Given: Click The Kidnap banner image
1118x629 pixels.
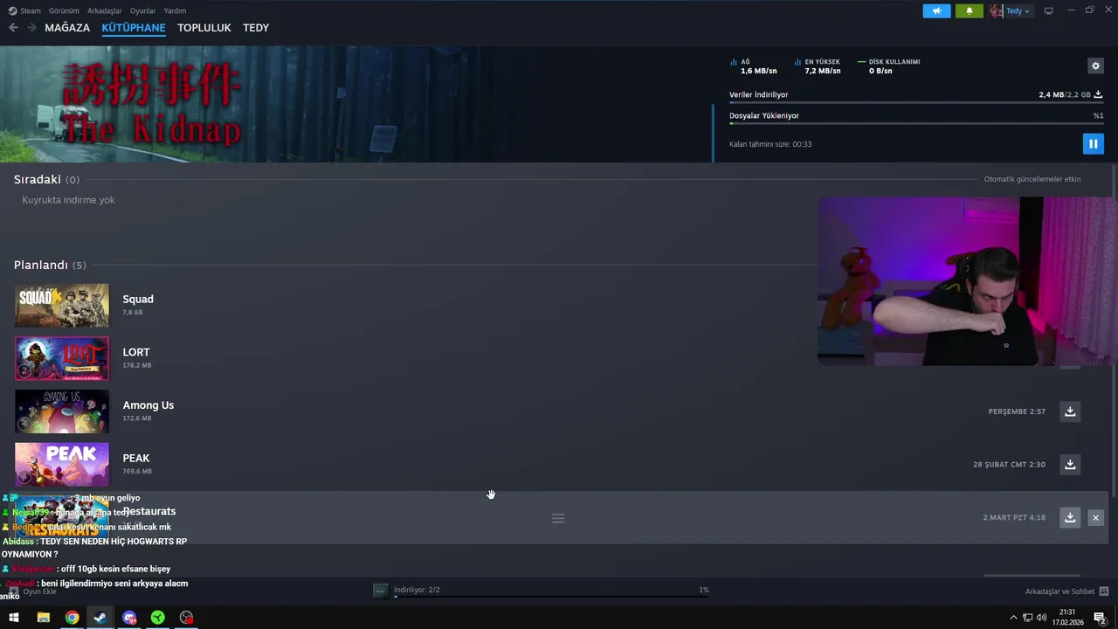Looking at the screenshot, I should [x=356, y=104].
